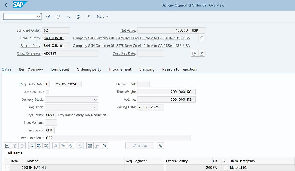Click the wrench configuration icon

click(160, 146)
